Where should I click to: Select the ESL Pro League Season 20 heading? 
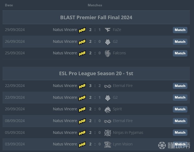96,74
